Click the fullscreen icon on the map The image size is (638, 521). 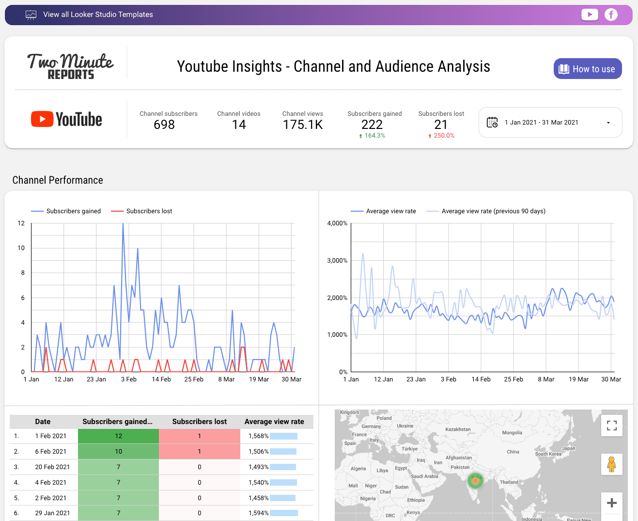coord(612,425)
